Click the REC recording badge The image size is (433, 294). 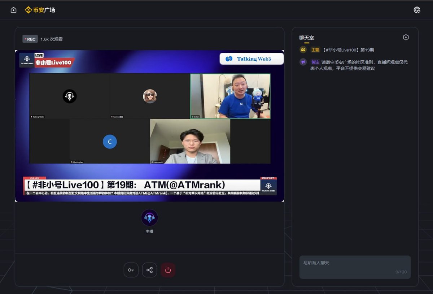[x=30, y=39]
